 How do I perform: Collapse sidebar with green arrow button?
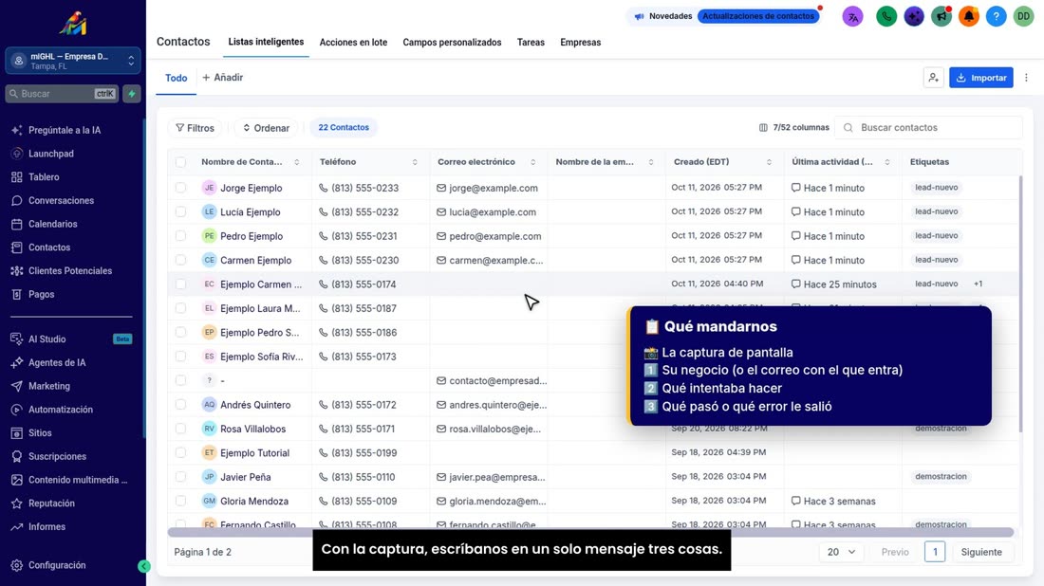coord(144,566)
